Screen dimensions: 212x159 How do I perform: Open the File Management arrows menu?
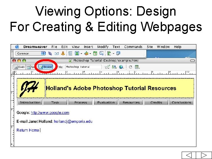pos(114,67)
